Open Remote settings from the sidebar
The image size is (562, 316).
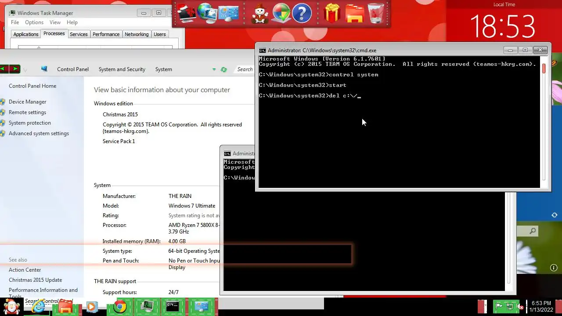coord(27,112)
